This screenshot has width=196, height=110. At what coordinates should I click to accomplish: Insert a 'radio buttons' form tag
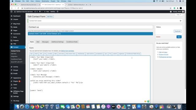[x=90, y=54]
